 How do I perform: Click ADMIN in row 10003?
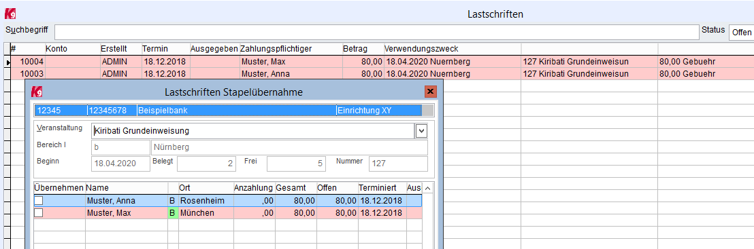(x=114, y=74)
